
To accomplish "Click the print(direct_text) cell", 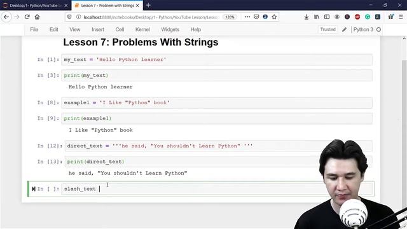I will tap(218, 162).
